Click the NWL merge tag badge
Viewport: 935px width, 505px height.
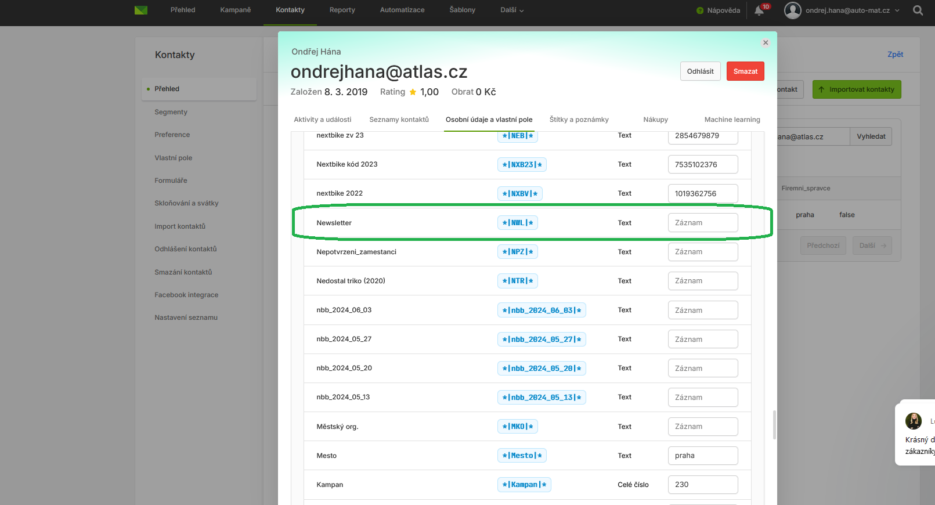point(517,223)
